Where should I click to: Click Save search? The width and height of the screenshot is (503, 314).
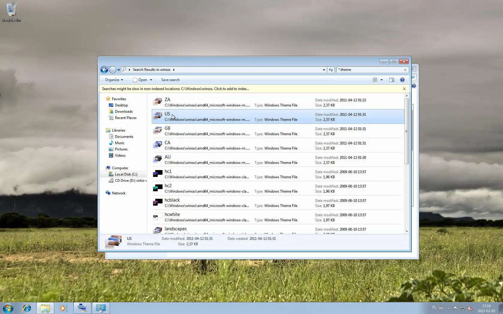(x=170, y=80)
